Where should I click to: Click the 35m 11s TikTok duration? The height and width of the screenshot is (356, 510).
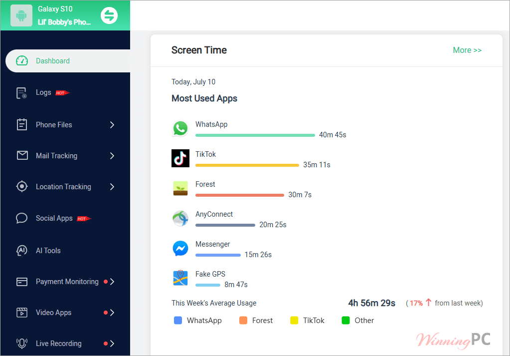click(317, 165)
